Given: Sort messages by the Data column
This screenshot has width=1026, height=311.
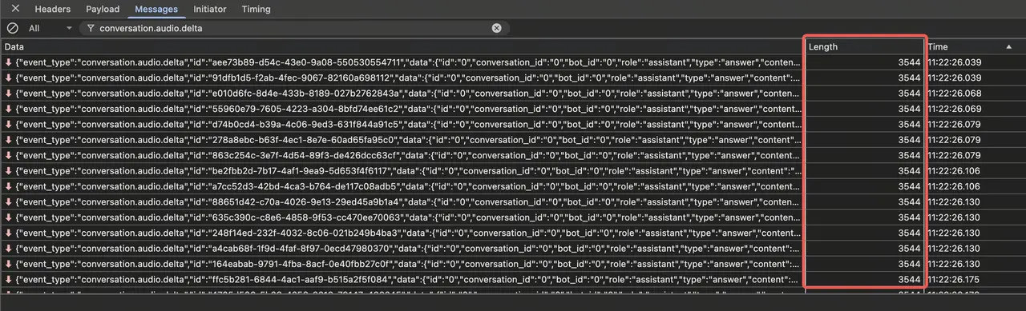Looking at the screenshot, I should (x=402, y=47).
